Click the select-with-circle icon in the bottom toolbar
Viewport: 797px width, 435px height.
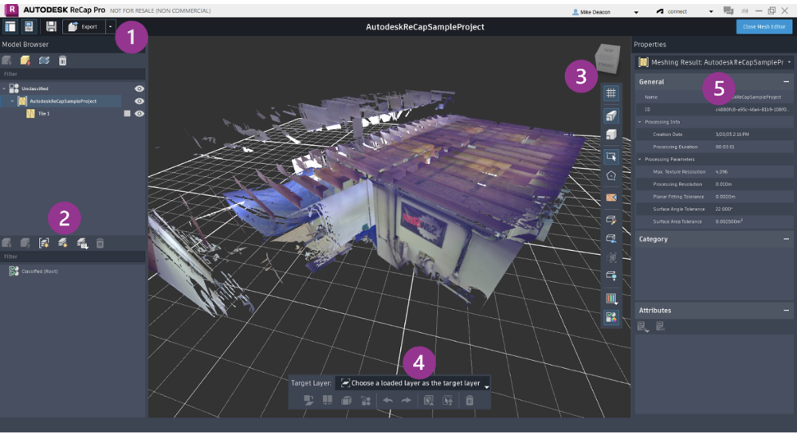tap(447, 401)
